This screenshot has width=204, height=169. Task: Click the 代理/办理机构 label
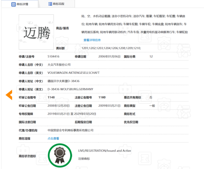[x=28, y=130]
